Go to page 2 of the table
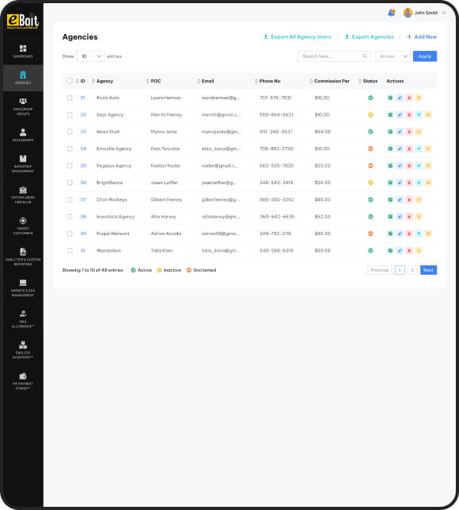459x510 pixels. 412,270
